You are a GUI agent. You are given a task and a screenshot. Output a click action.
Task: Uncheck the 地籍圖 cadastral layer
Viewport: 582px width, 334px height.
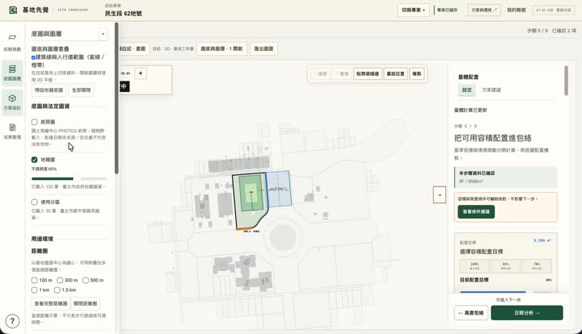(x=35, y=160)
